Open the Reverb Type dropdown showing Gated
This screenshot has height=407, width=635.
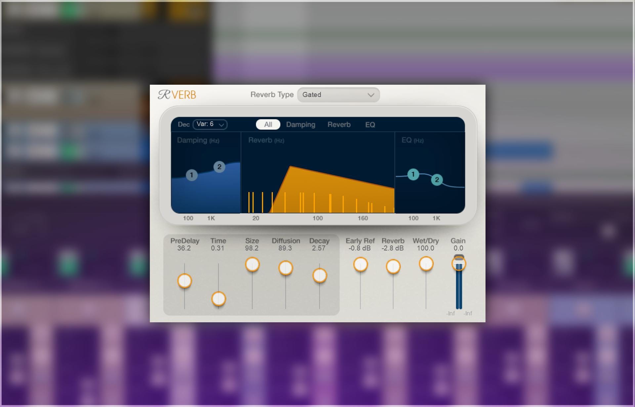[338, 95]
